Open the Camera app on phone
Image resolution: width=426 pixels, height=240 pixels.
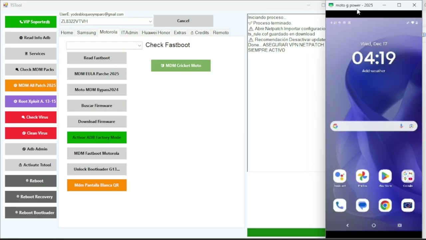[408, 205]
